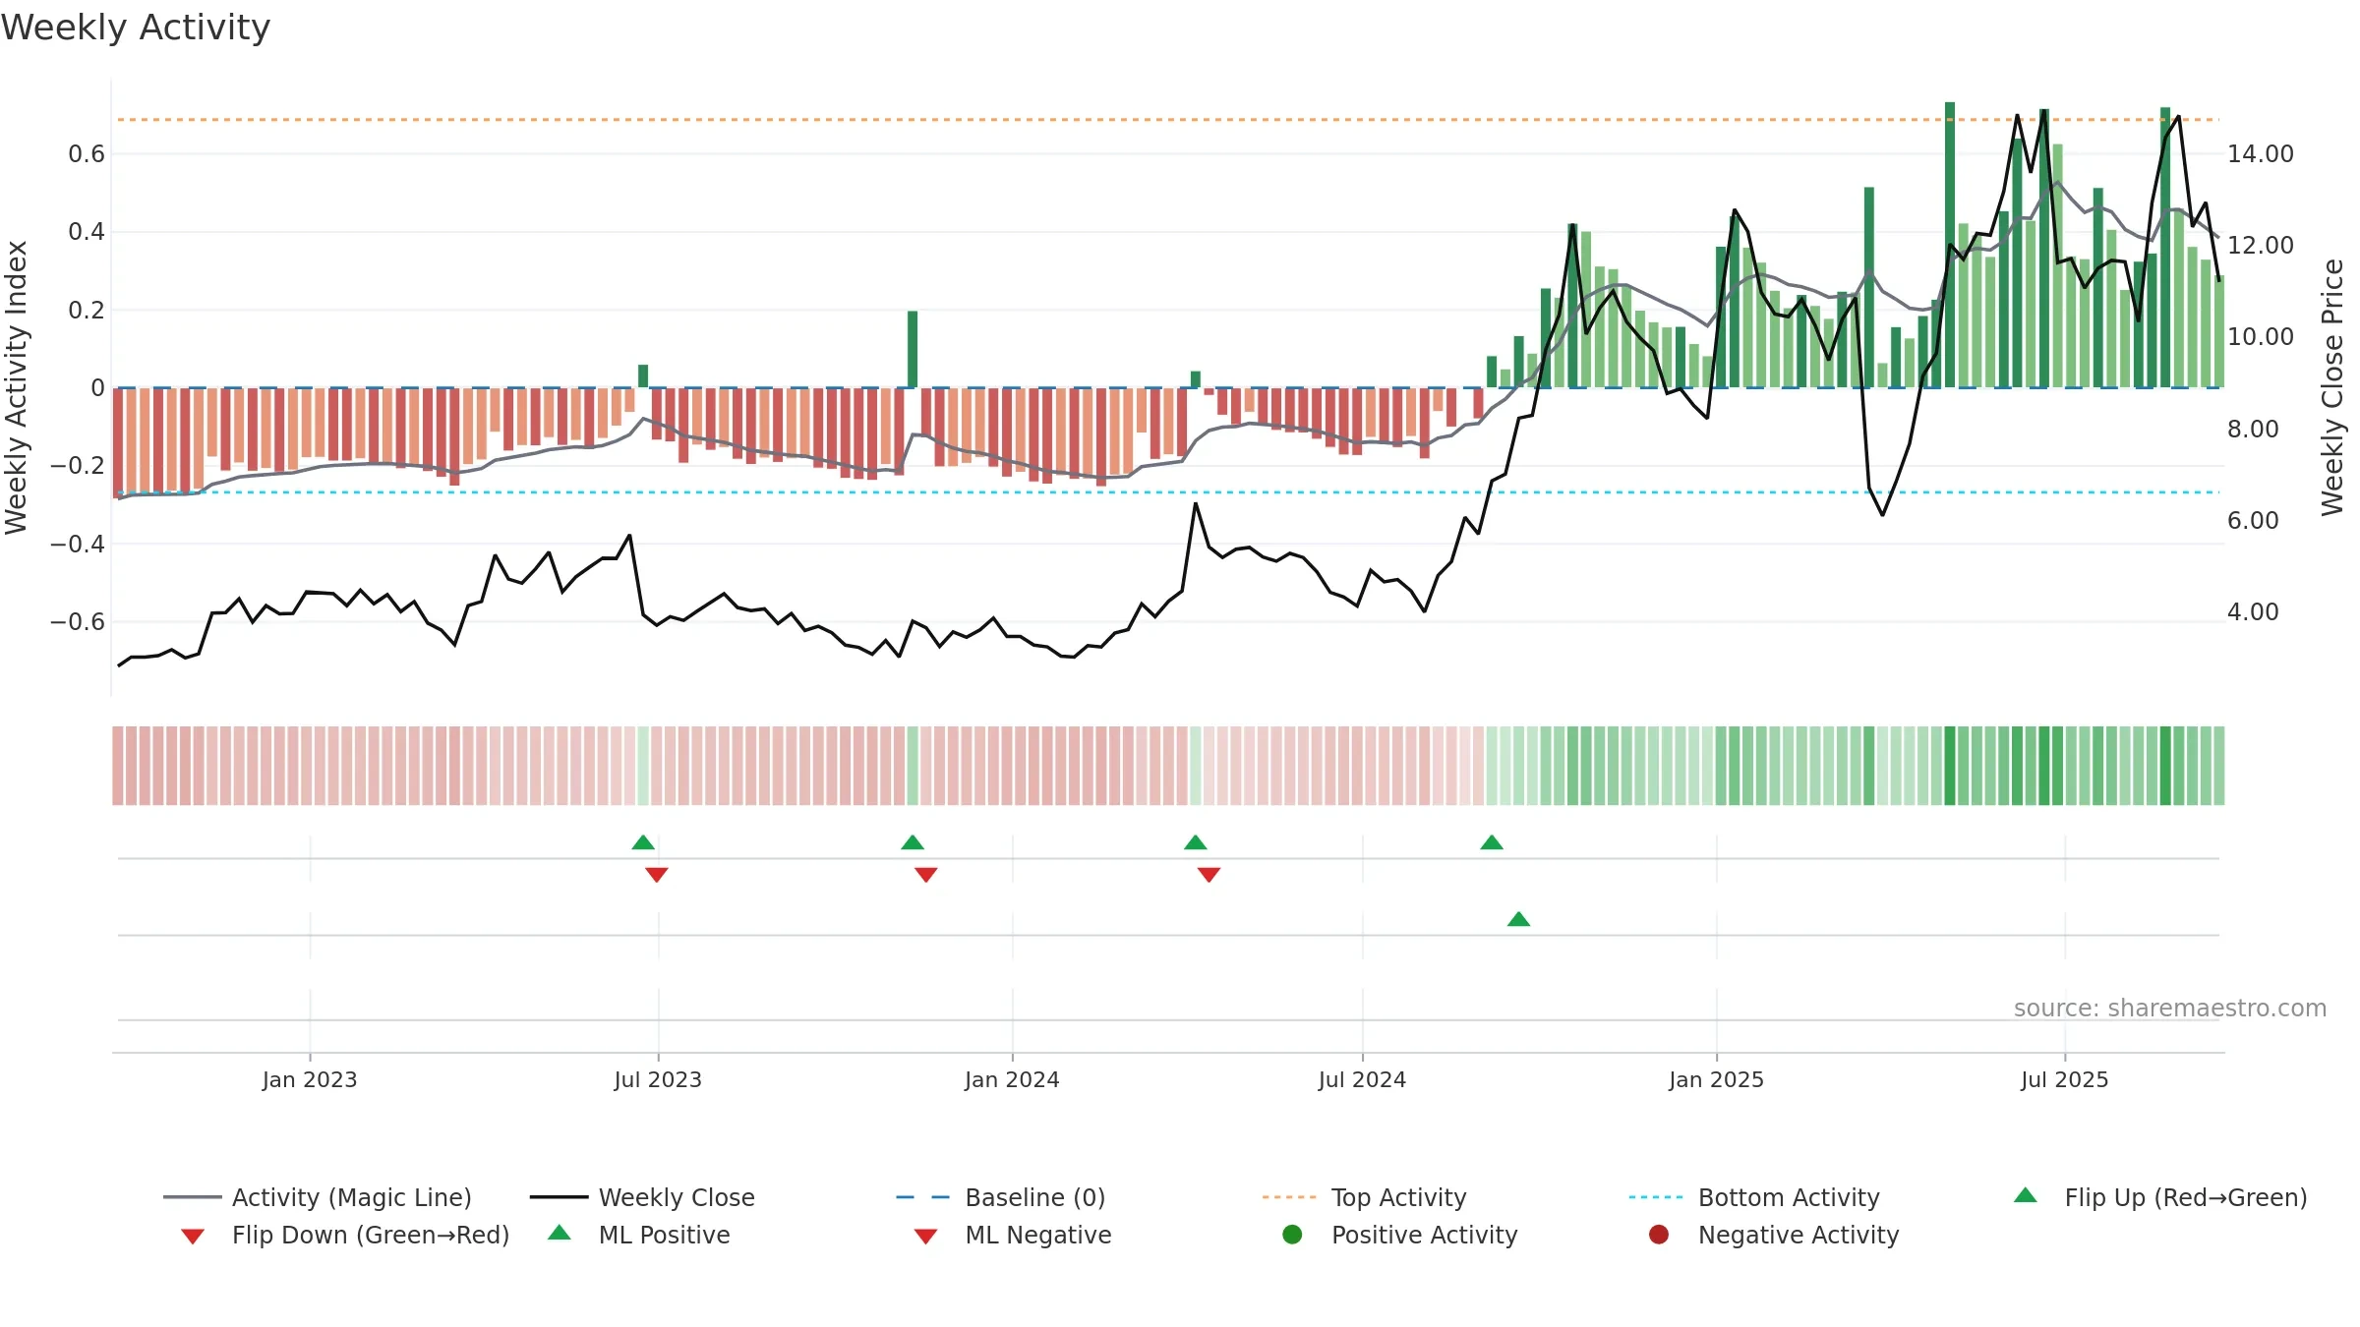Viewport: 2360px width, 1327px height.
Task: Click the green Flip Up legend triangle icon
Action: [2026, 1195]
